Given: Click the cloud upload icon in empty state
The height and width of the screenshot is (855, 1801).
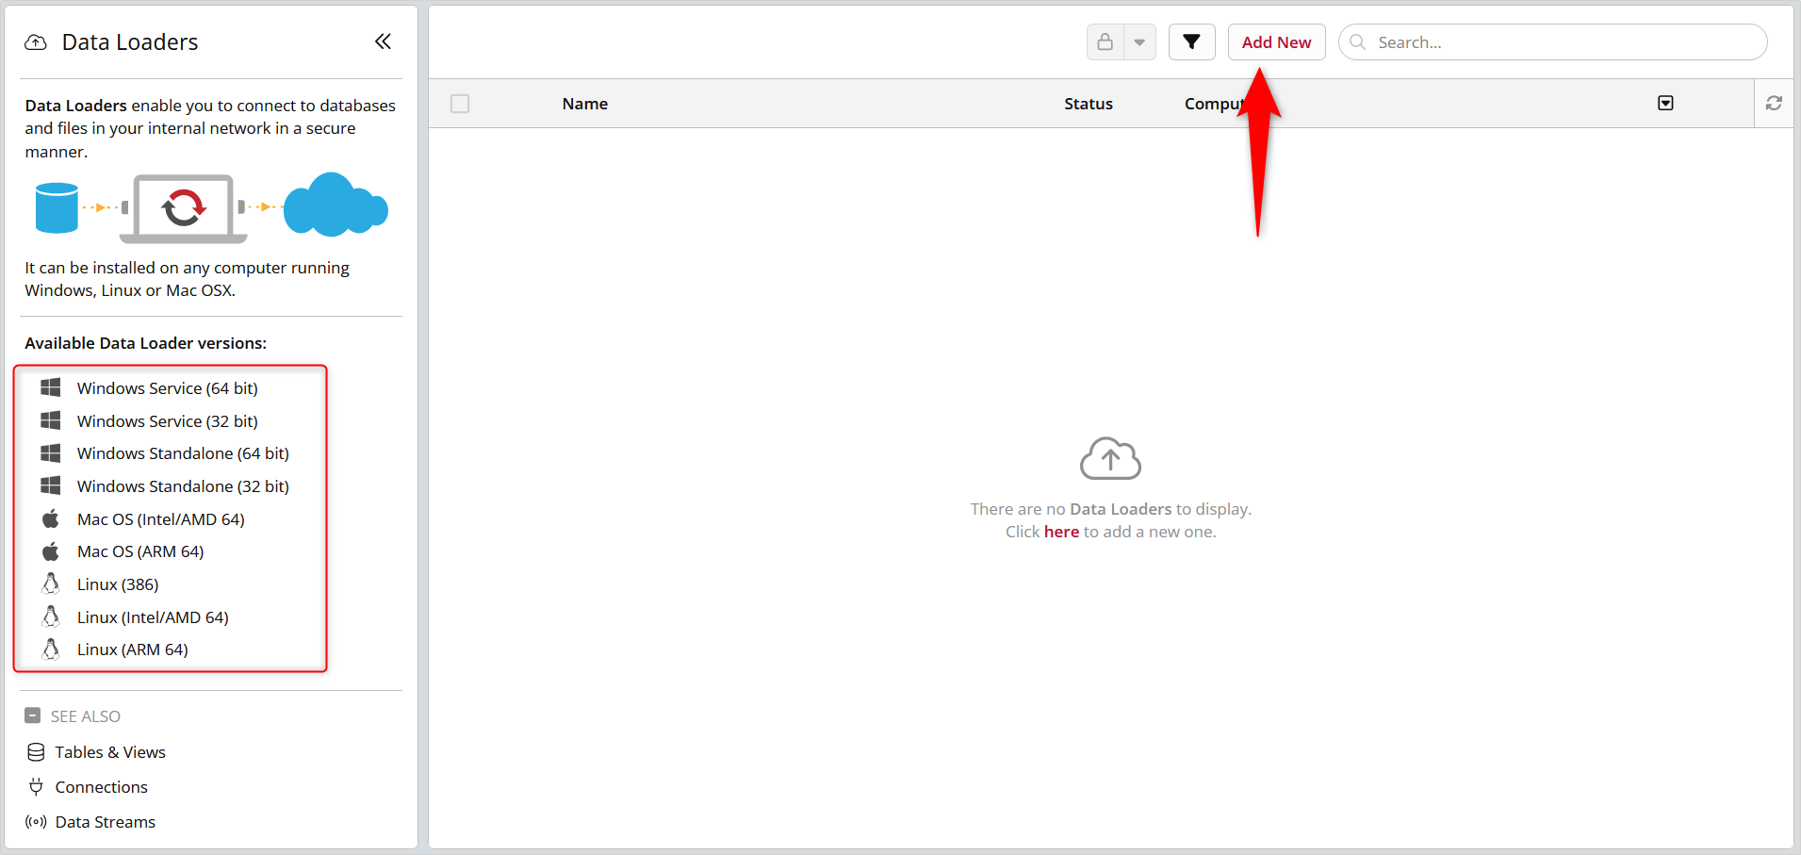Looking at the screenshot, I should [x=1110, y=459].
